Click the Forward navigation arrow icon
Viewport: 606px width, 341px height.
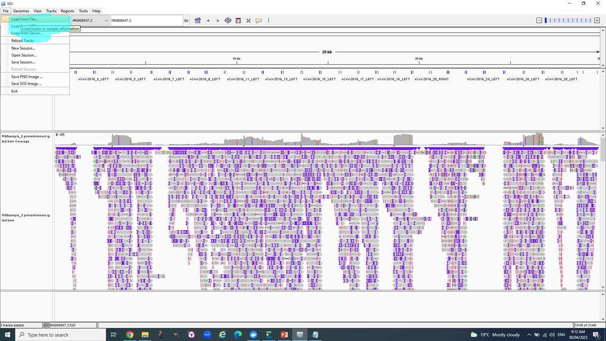(218, 20)
